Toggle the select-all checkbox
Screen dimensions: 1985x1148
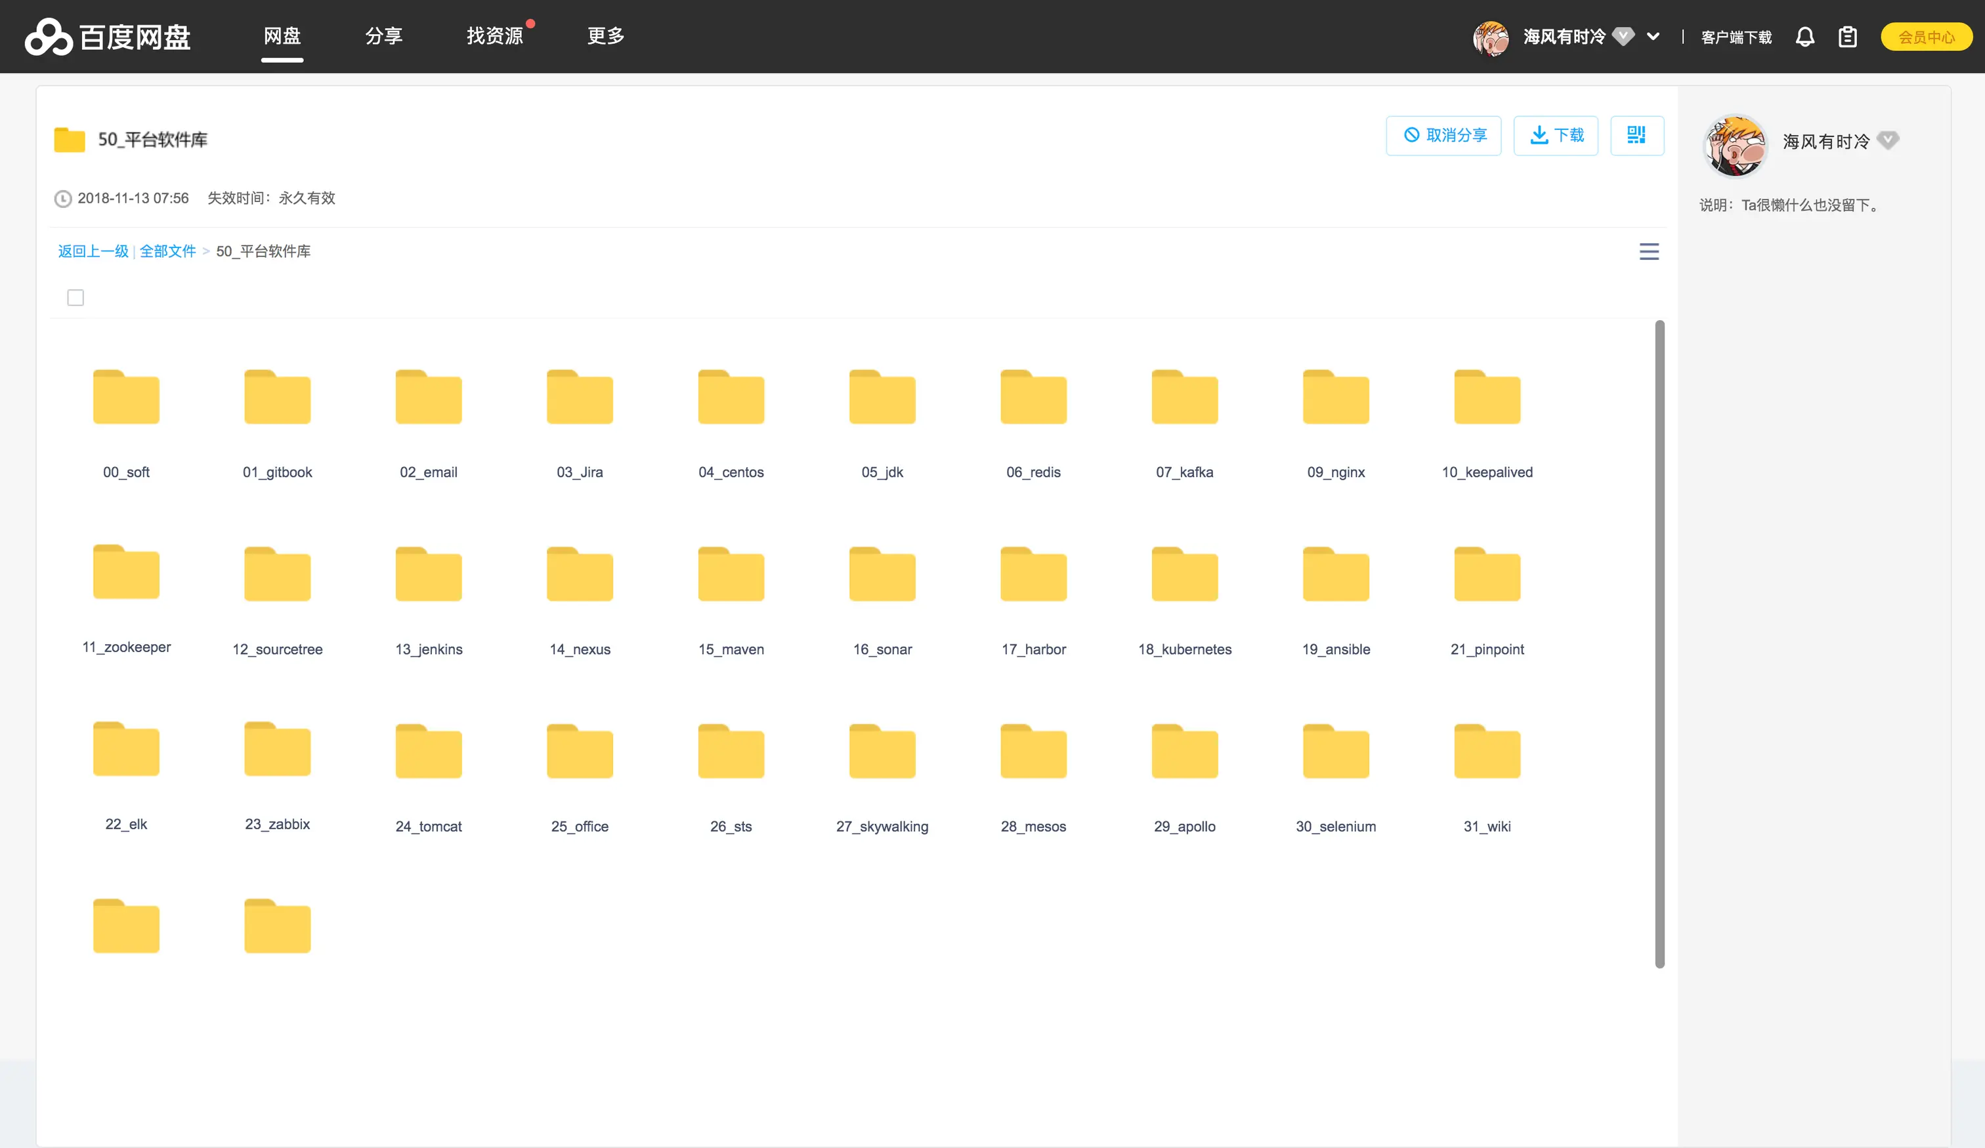75,298
